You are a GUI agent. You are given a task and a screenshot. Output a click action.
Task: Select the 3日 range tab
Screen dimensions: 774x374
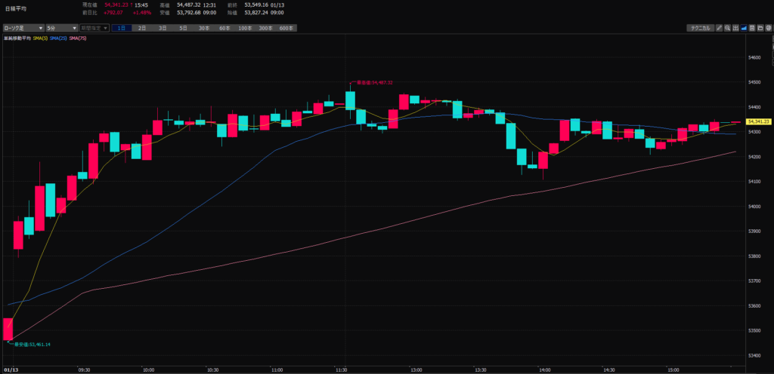[163, 28]
